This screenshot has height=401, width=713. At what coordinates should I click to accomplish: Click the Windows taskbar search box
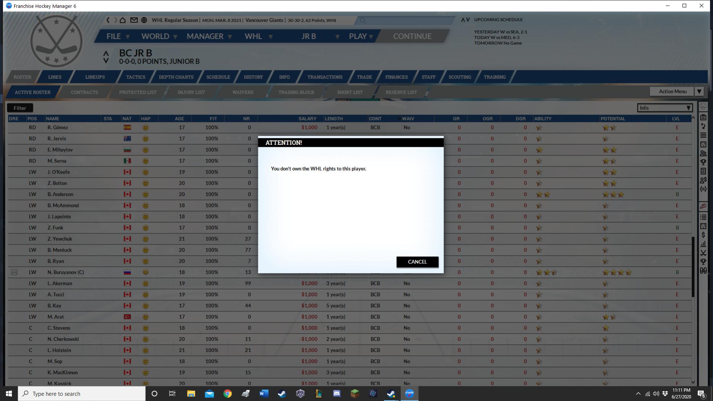point(82,394)
